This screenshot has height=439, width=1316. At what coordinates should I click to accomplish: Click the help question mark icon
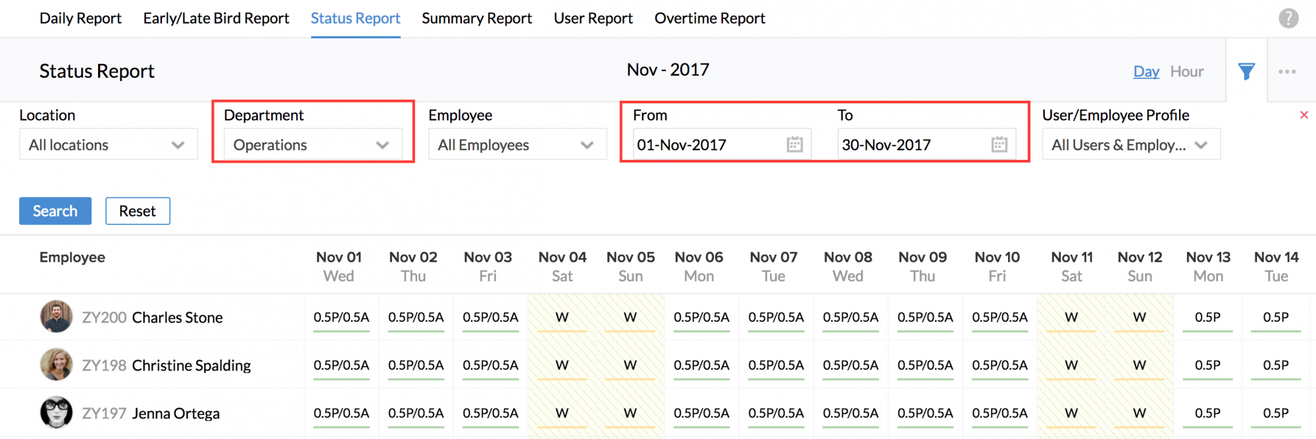click(1288, 18)
